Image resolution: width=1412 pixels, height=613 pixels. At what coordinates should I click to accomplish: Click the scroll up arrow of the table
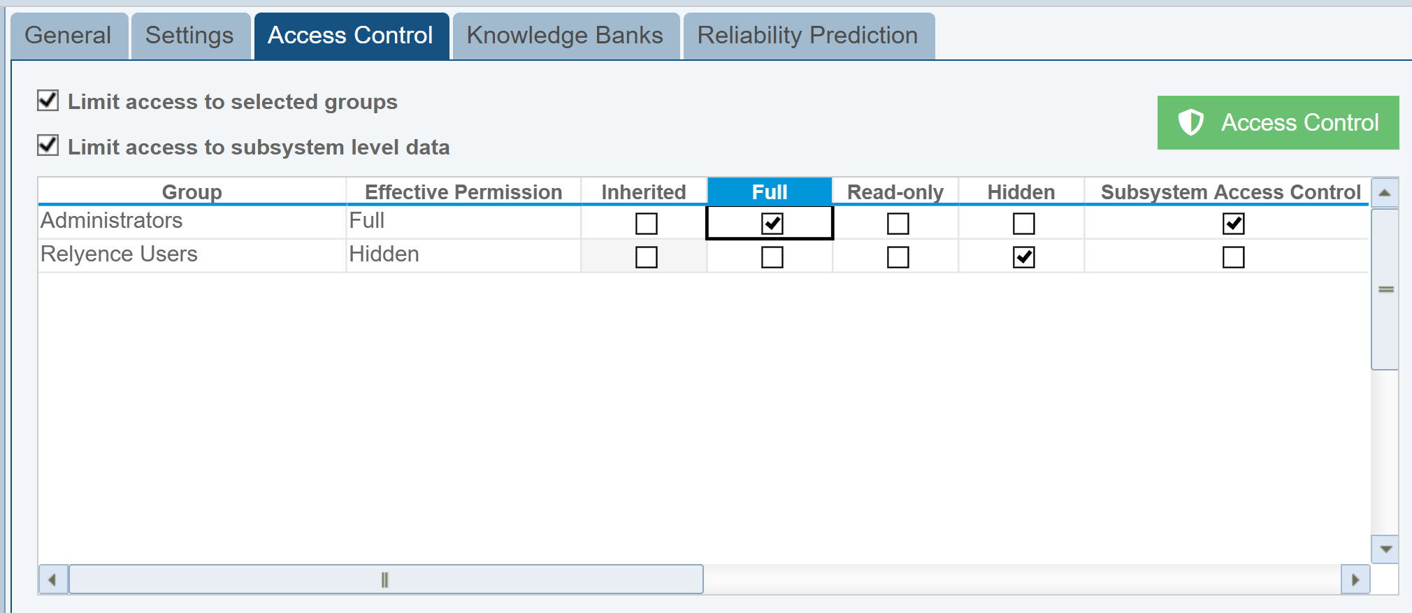pos(1385,193)
